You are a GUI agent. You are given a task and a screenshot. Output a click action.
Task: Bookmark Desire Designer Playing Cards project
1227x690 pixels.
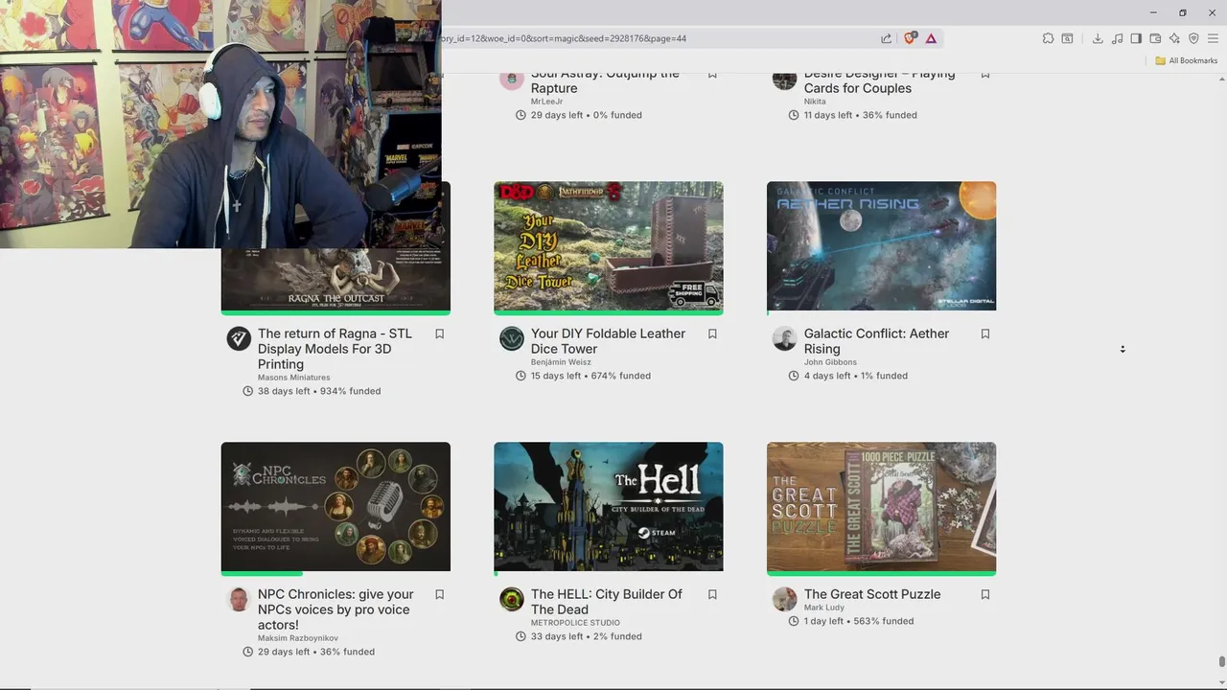pos(985,74)
